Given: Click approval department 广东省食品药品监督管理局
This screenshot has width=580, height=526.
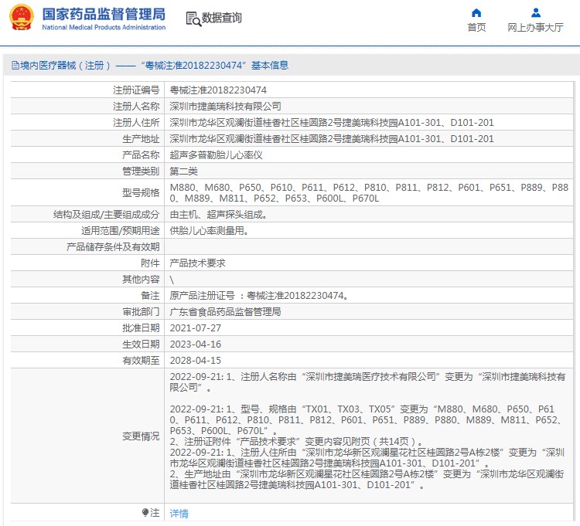Looking at the screenshot, I should point(225,312).
